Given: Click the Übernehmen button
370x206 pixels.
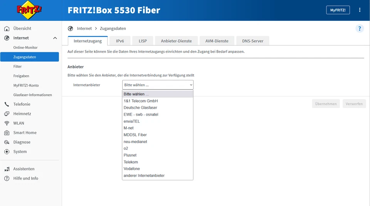Looking at the screenshot, I should click(x=326, y=104).
